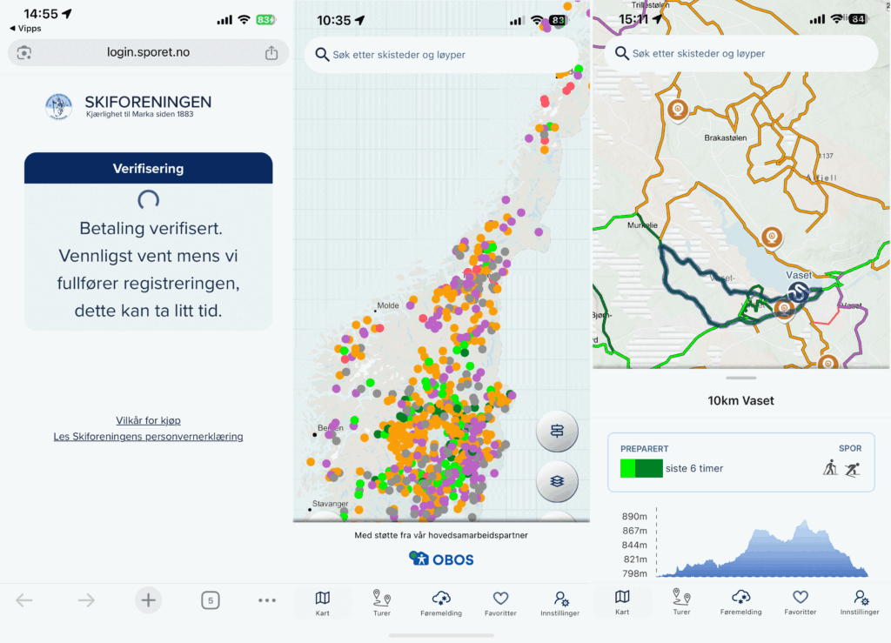Tap the signpost map button

(557, 432)
